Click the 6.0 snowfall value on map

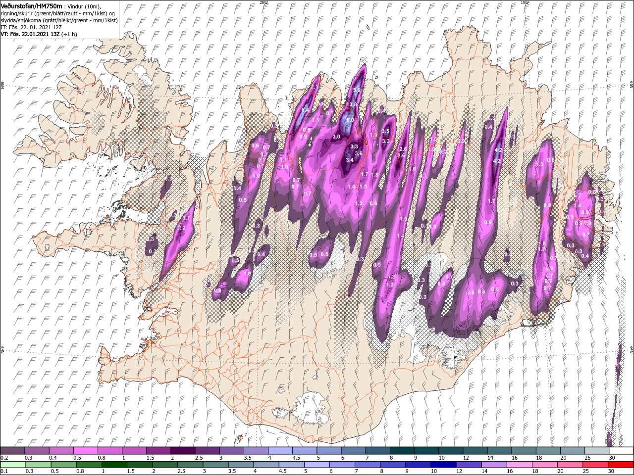350,120
